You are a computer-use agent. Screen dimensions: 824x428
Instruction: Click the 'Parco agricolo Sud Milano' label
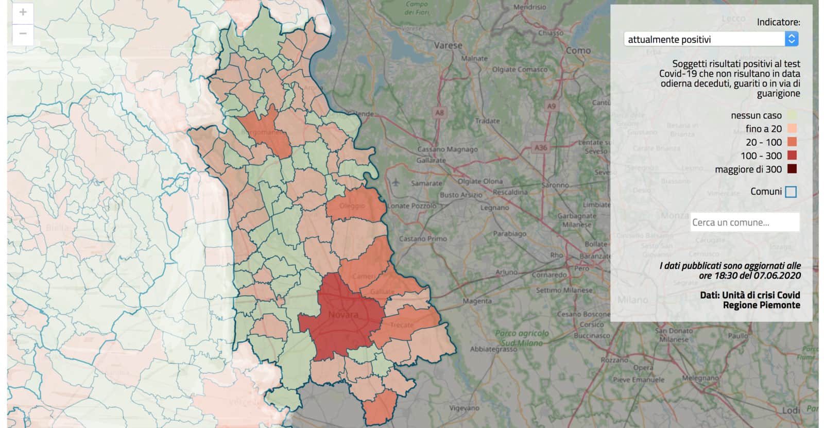523,338
